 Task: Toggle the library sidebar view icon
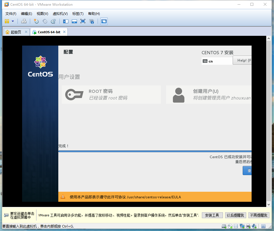pyautogui.click(x=66, y=21)
